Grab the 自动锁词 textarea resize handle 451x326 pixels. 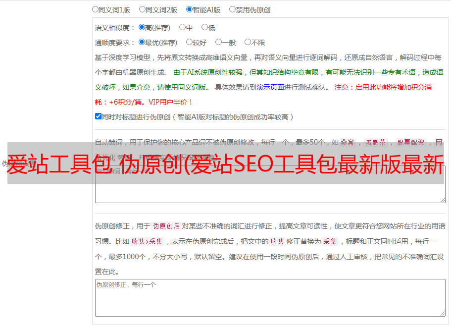(x=443, y=200)
